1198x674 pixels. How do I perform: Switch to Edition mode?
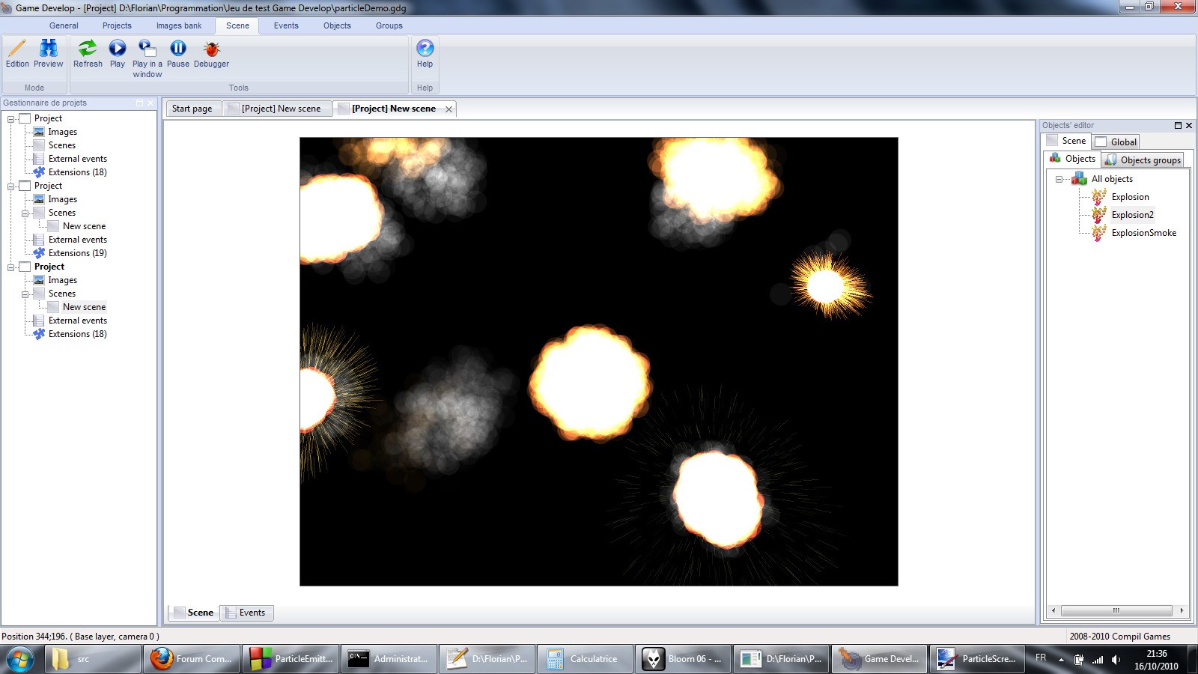17,54
